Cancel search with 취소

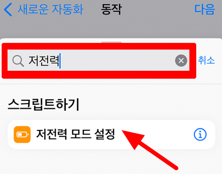pyautogui.click(x=206, y=60)
